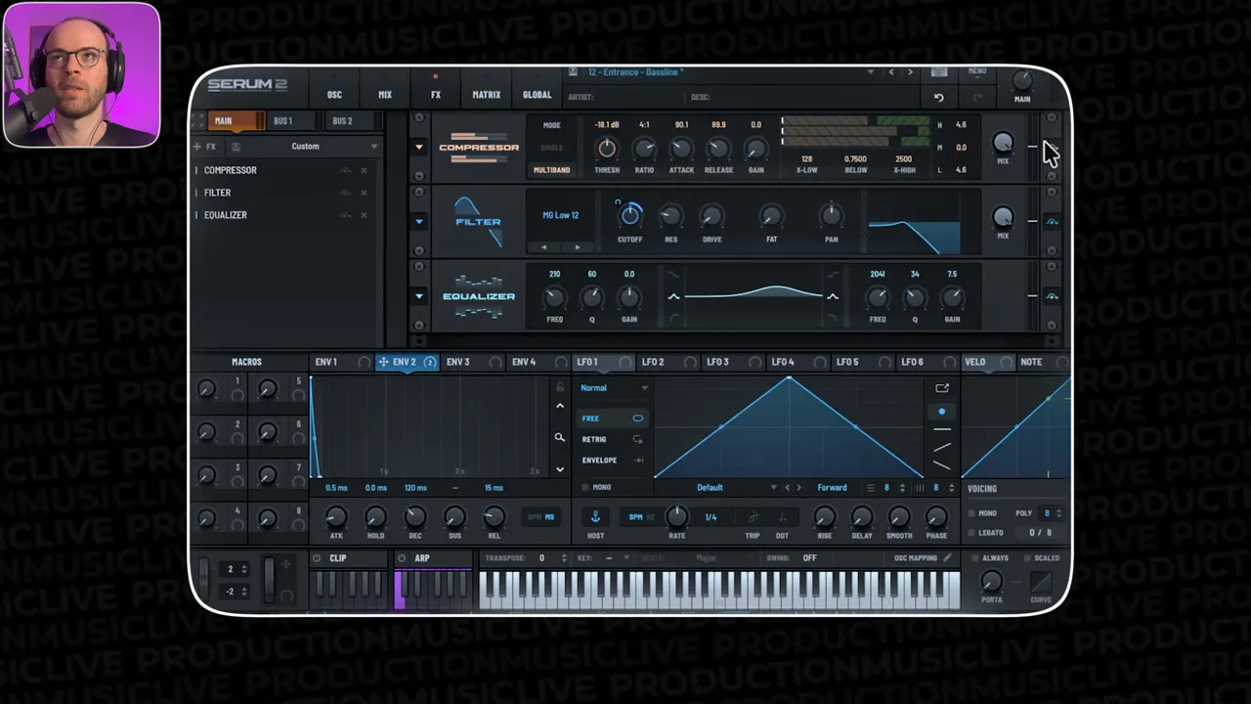Image resolution: width=1251 pixels, height=704 pixels.
Task: Collapse the Equalizer module arrow
Action: [419, 296]
